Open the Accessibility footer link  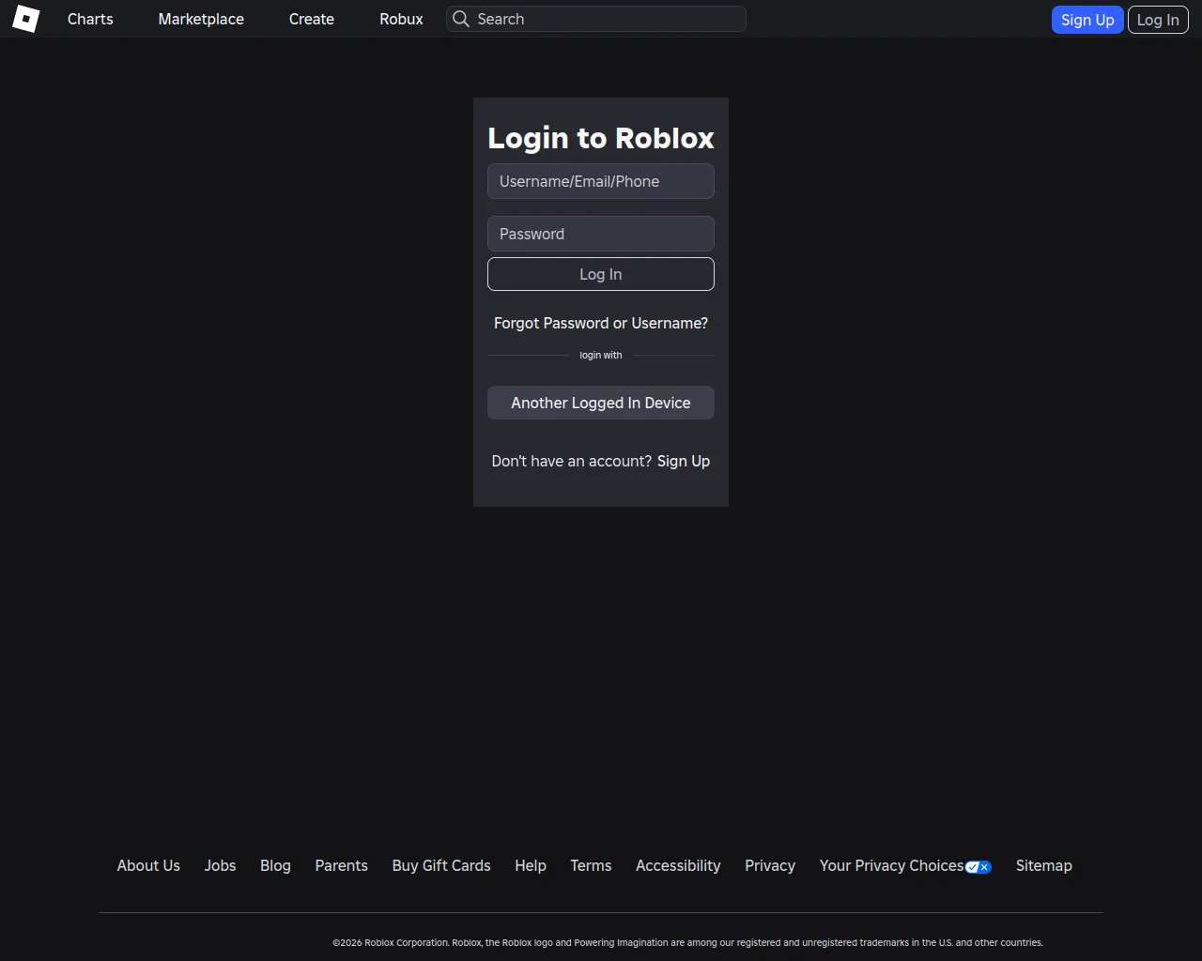coord(678,865)
